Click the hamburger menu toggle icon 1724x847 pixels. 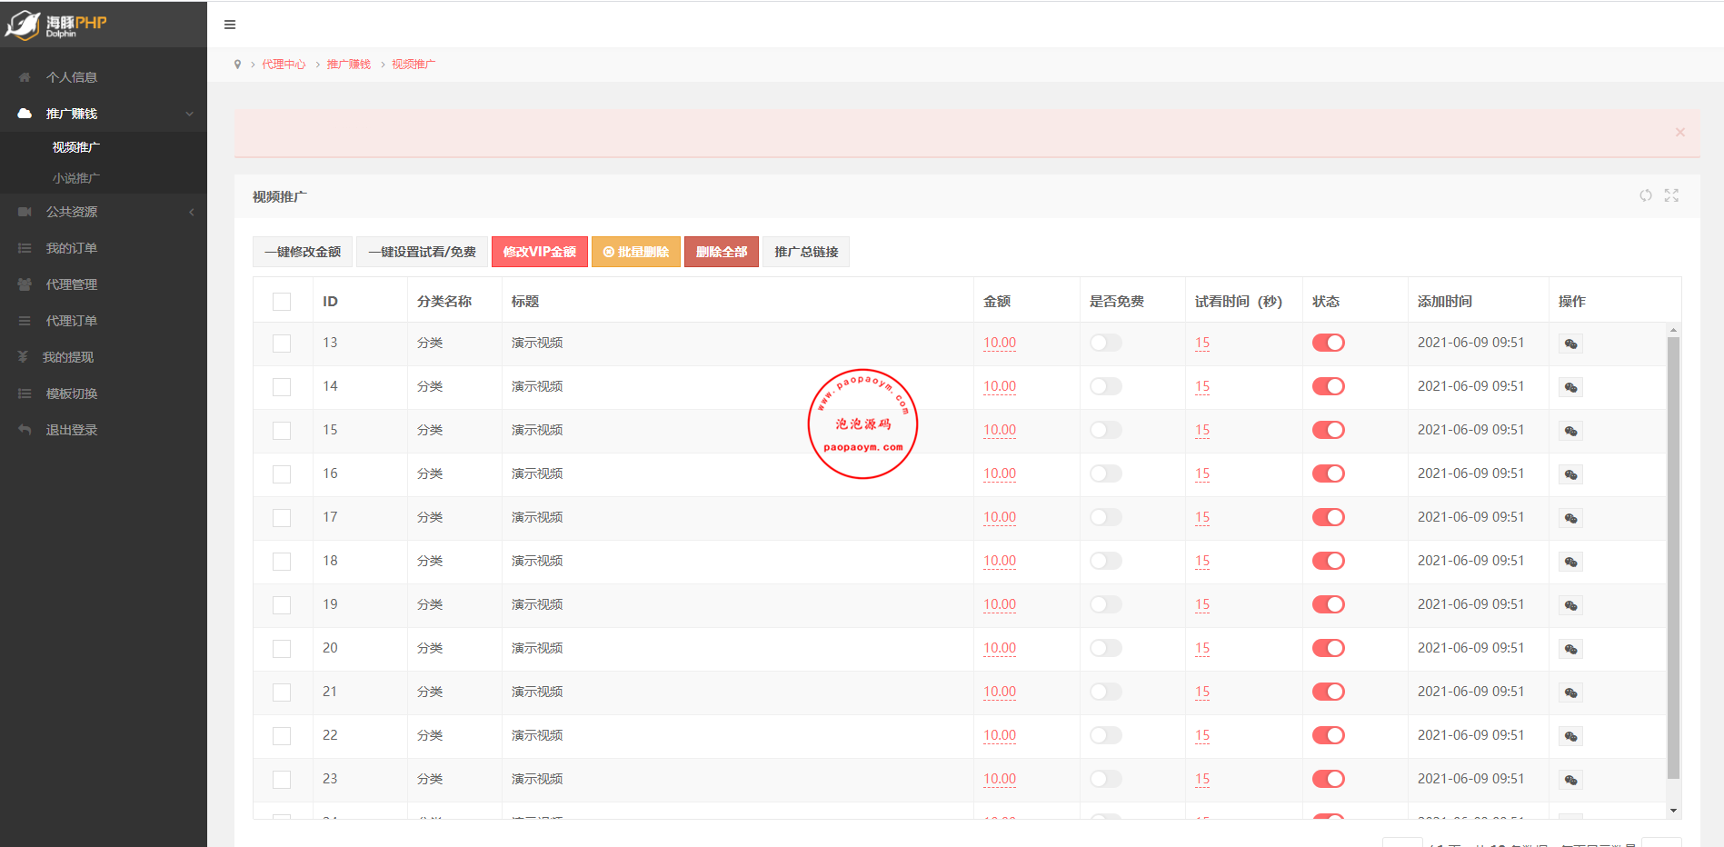230,25
